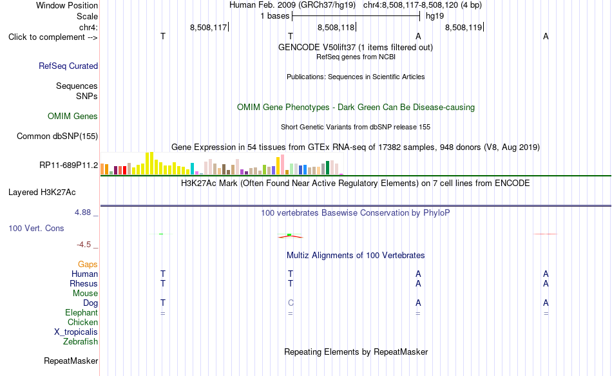Viewport: 612px width, 376px height.
Task: Open the Layered H3K27Ac track label
Action: click(x=42, y=193)
